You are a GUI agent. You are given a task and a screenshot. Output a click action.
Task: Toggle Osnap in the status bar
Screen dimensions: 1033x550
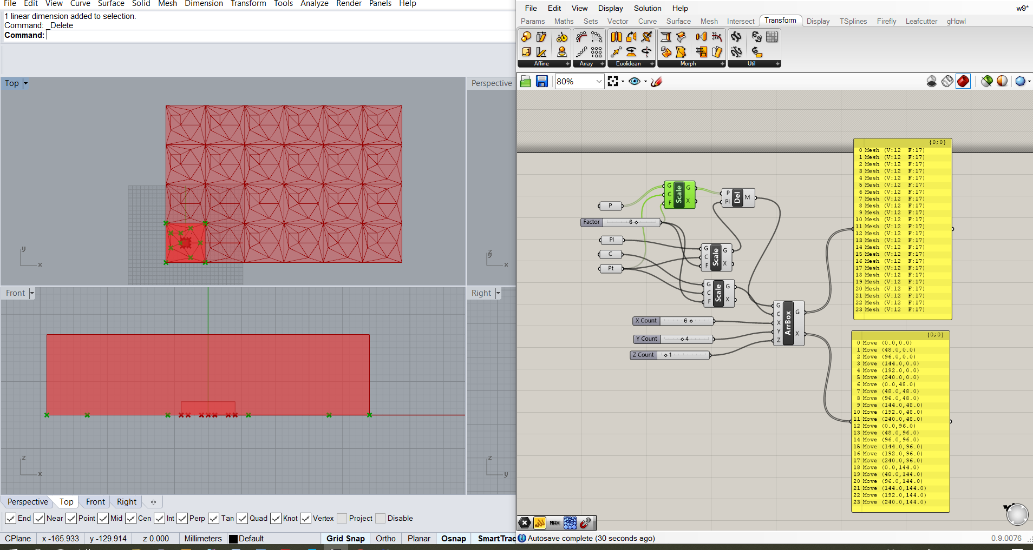(454, 539)
